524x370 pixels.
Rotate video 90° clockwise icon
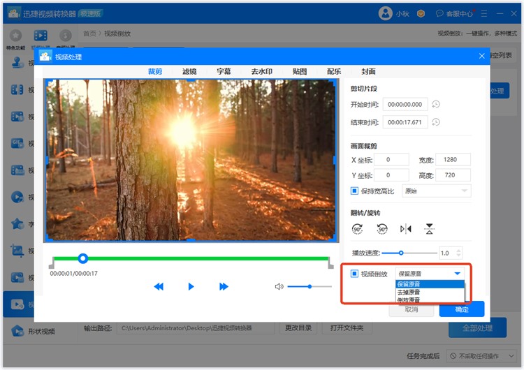click(357, 229)
